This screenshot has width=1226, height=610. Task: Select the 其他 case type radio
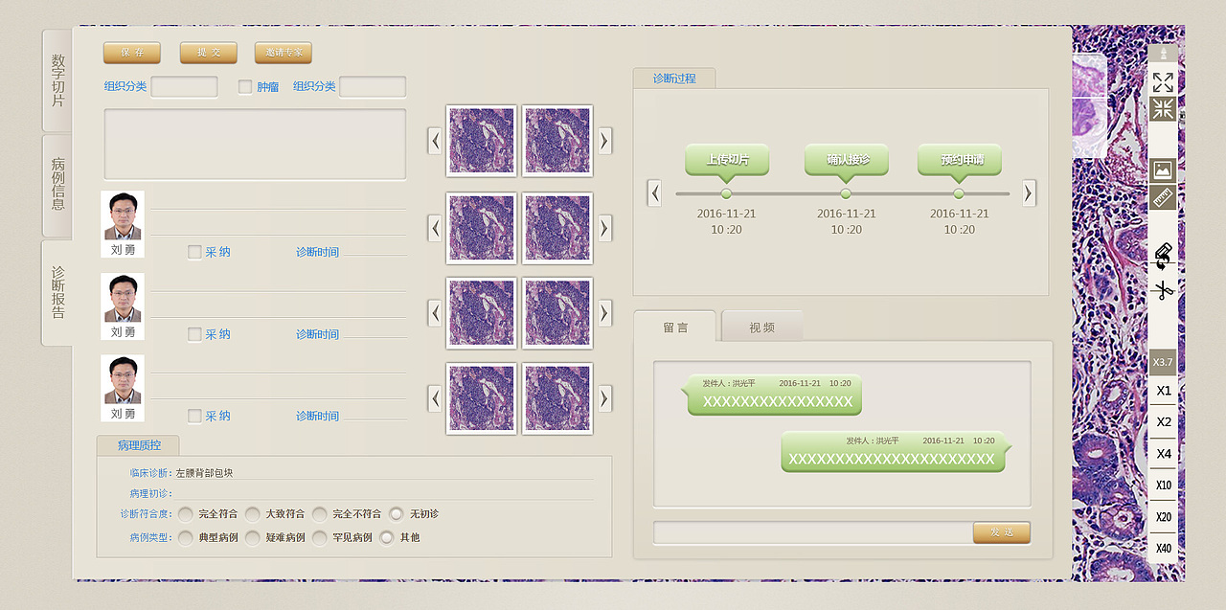click(387, 538)
